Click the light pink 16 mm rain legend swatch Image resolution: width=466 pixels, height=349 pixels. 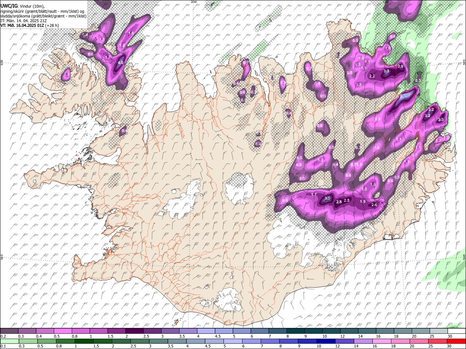[382, 341]
